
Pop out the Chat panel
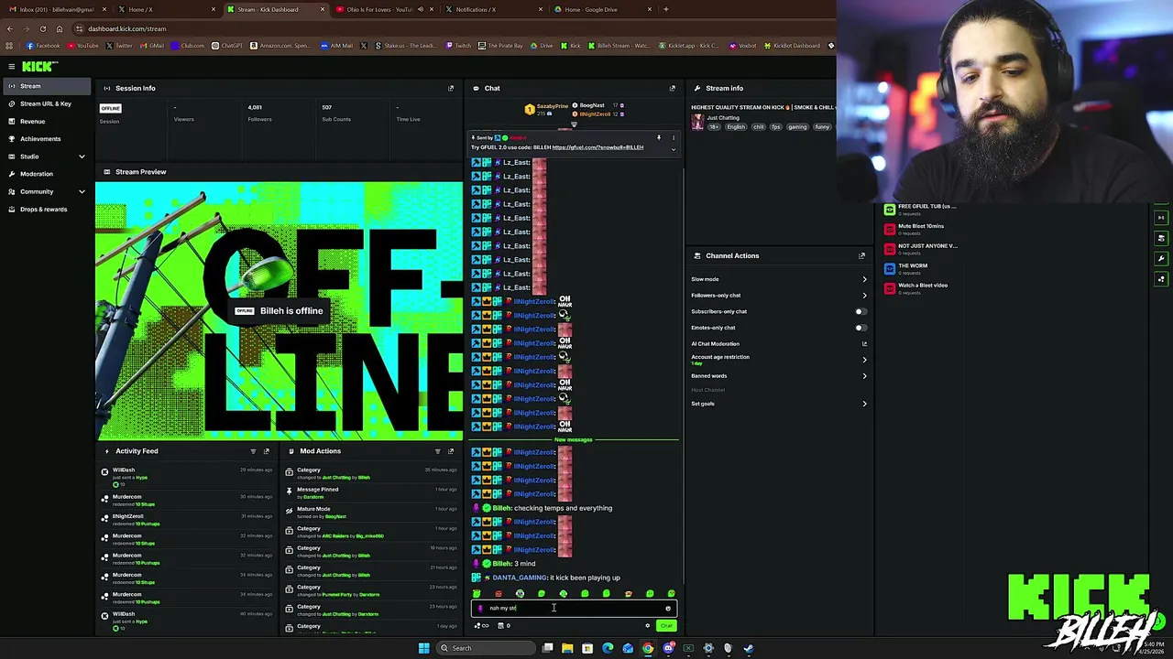tap(673, 88)
